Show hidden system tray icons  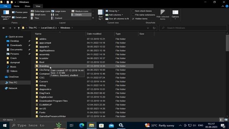pyautogui.click(x=180, y=125)
